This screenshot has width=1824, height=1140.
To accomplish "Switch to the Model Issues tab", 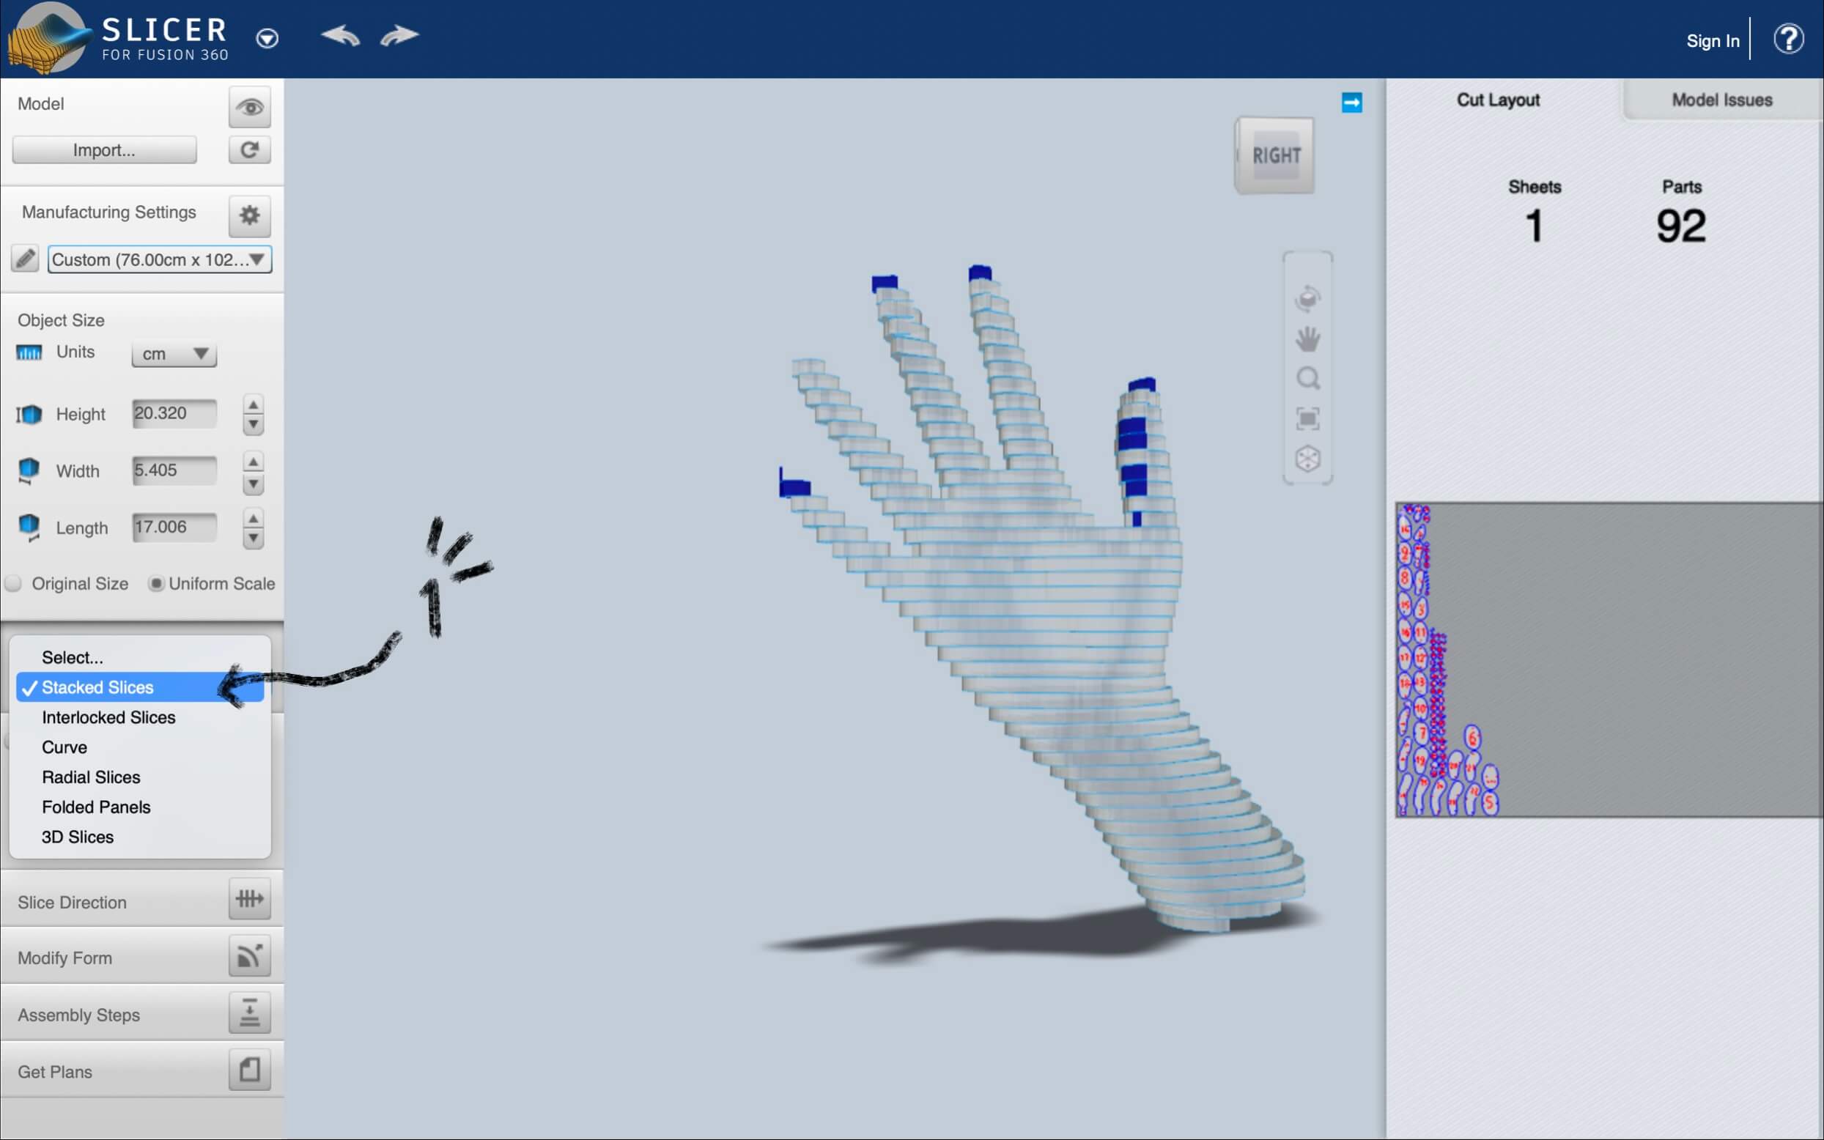I will (1721, 100).
